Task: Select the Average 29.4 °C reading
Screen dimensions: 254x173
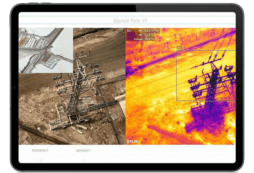Action: 144,39
